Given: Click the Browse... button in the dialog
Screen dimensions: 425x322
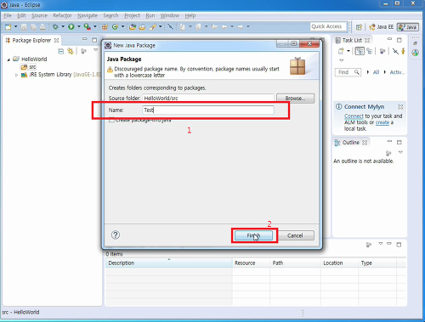Looking at the screenshot, I should (295, 99).
